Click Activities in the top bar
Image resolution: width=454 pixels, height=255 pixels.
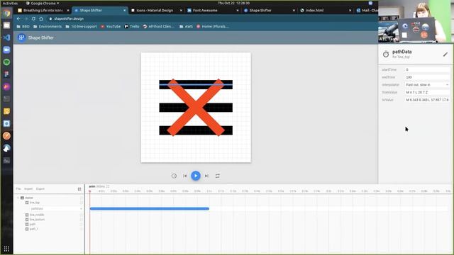[10, 3]
